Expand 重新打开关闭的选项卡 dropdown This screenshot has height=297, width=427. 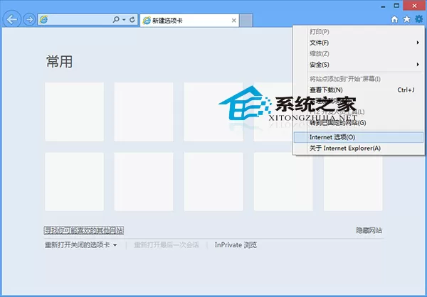[x=81, y=245]
